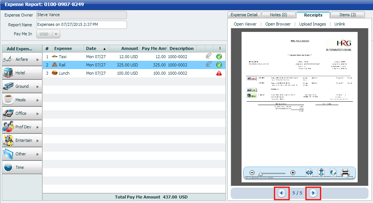This screenshot has width=373, height=203.
Task: Click the 5 / 5 page indicator
Action: 297,193
